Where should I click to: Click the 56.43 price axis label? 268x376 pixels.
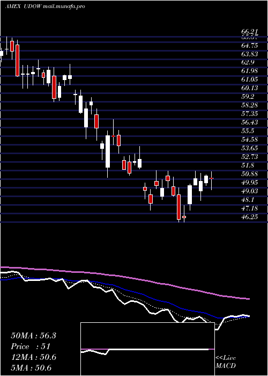249,122
